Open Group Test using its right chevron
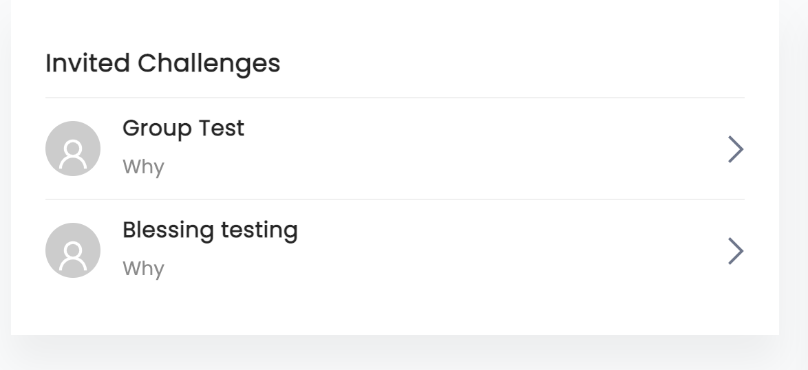The height and width of the screenshot is (370, 808). point(736,149)
